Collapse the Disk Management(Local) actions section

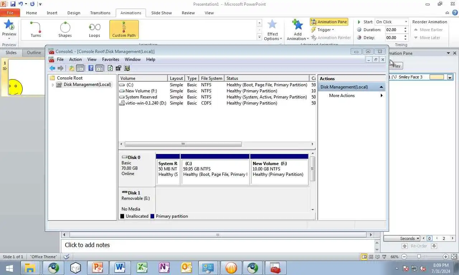coord(381,87)
